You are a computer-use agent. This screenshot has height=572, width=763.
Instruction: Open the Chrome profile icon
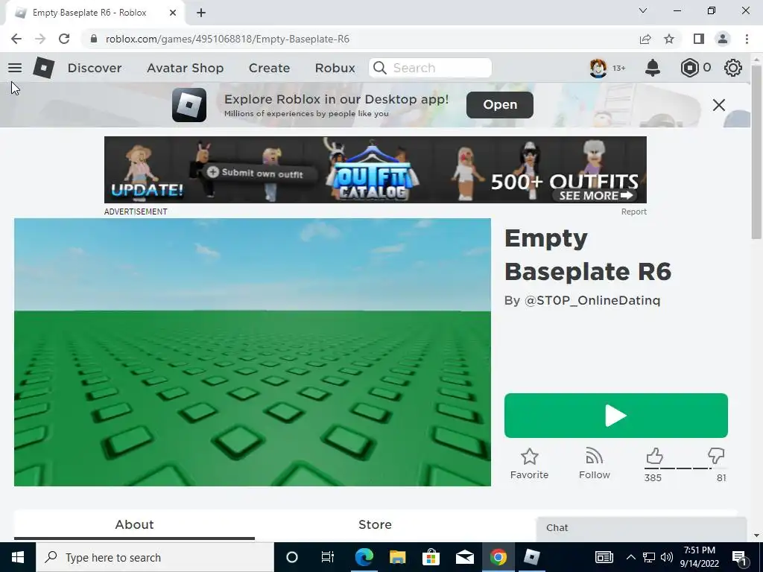click(723, 39)
